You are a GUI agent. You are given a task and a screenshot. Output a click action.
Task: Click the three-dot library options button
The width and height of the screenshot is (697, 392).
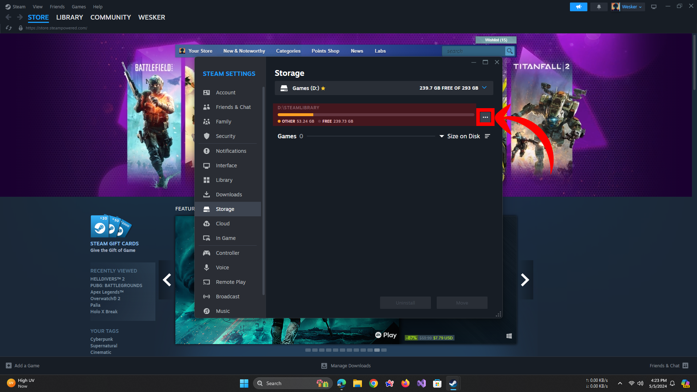(x=485, y=117)
